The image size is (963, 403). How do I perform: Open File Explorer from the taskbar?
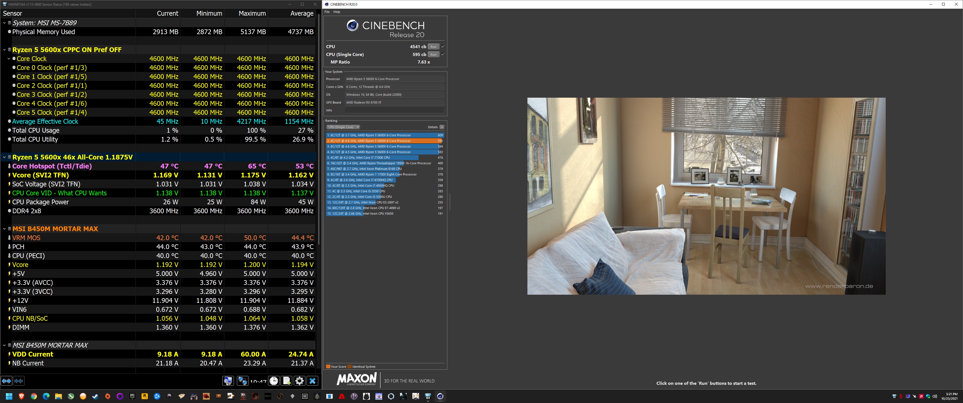pos(58,396)
